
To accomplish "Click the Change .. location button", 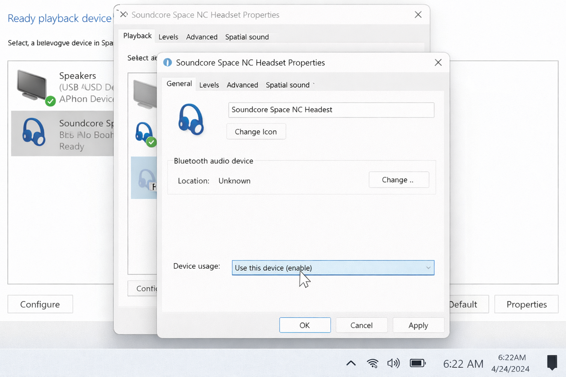I will (x=399, y=180).
